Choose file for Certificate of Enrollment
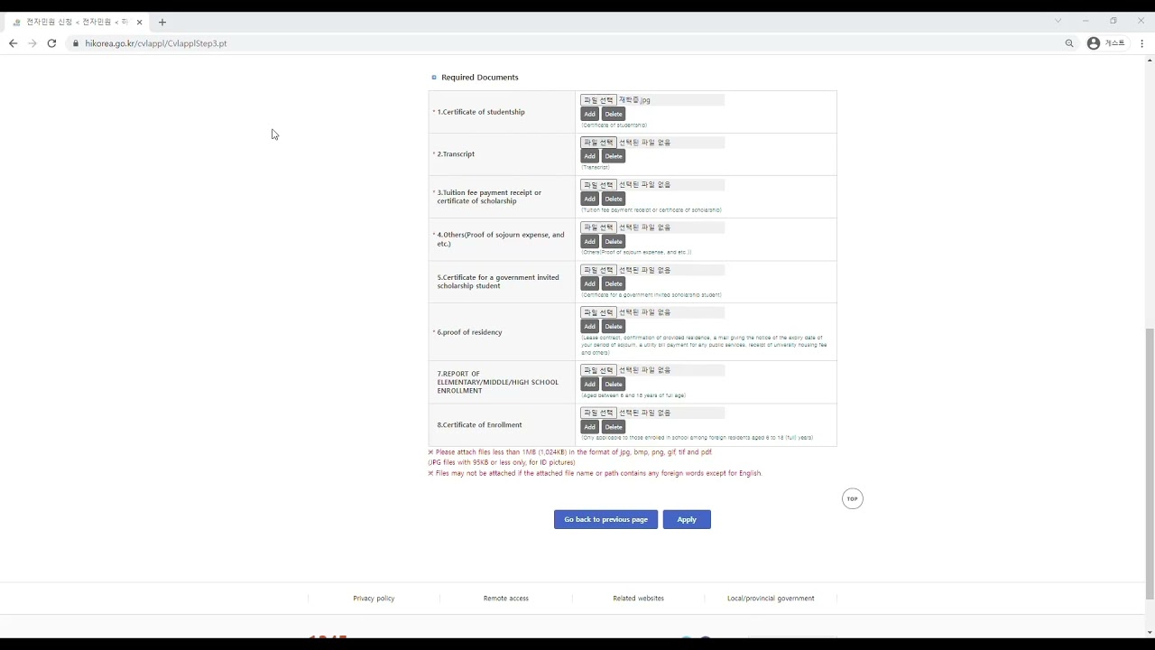Screen dimensions: 1155x650 pyautogui.click(x=598, y=413)
